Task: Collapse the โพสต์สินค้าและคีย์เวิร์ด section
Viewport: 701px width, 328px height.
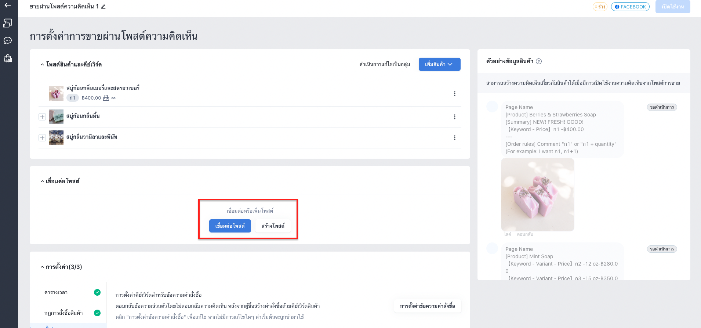Action: [42, 65]
